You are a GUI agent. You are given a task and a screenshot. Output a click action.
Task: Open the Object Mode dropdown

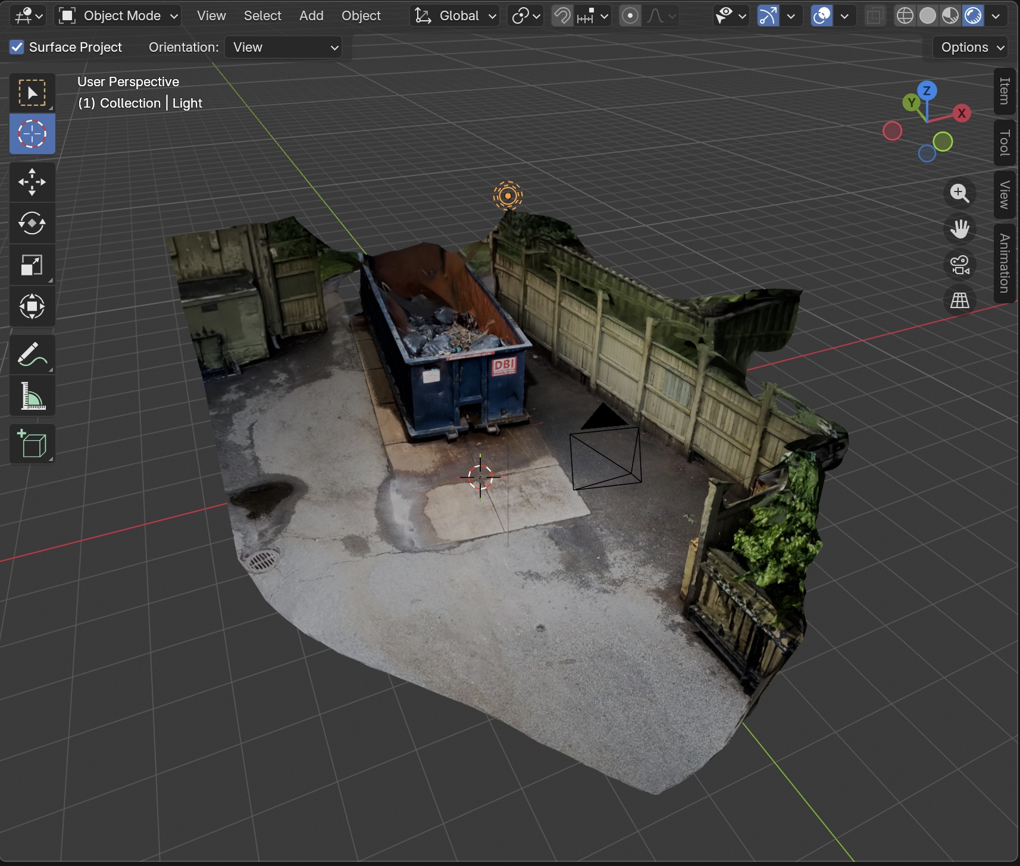[118, 16]
